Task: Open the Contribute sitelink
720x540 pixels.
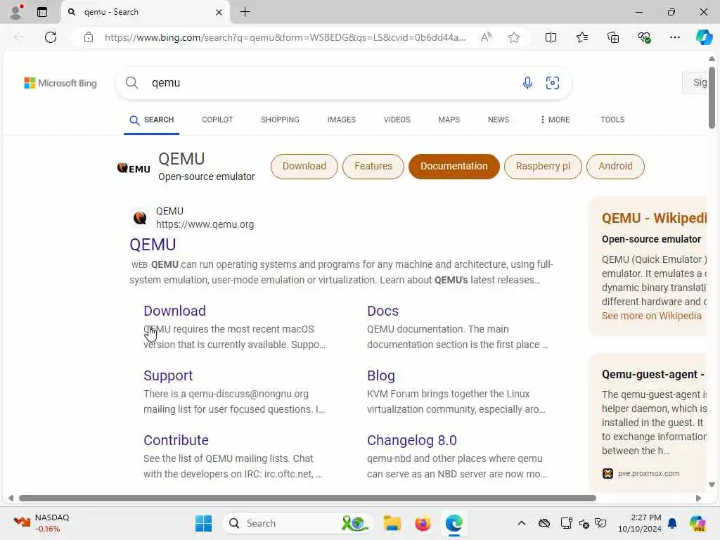Action: 176,440
